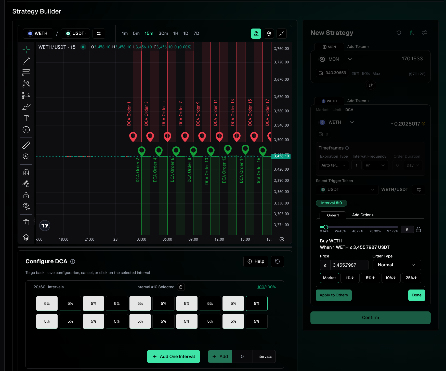Image resolution: width=446 pixels, height=371 pixels.
Task: Toggle the hide drawings eye icon
Action: coord(26,206)
